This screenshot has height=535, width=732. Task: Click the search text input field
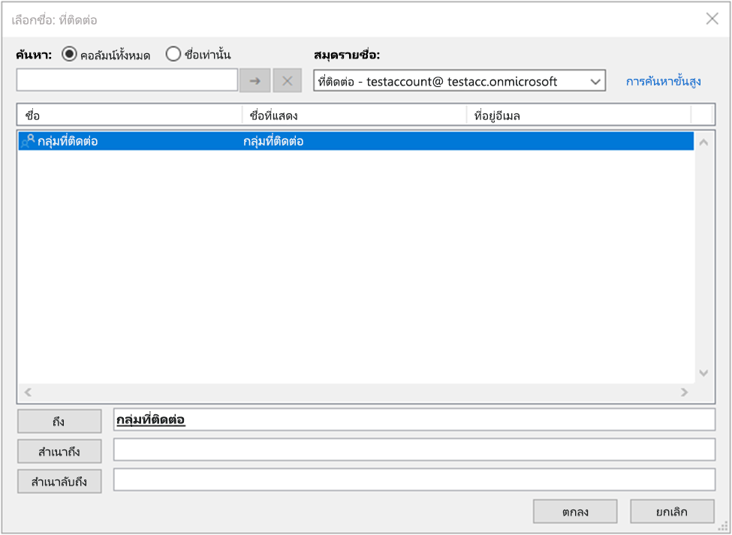click(127, 80)
